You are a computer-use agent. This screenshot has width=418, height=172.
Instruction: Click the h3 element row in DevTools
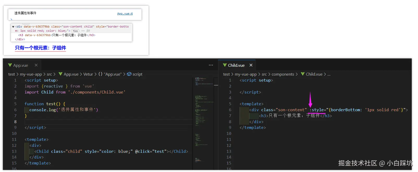(57, 35)
